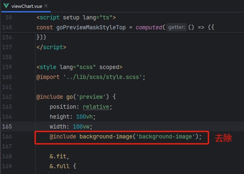
Task: Click the '100vh' height value
Action: click(x=84, y=117)
